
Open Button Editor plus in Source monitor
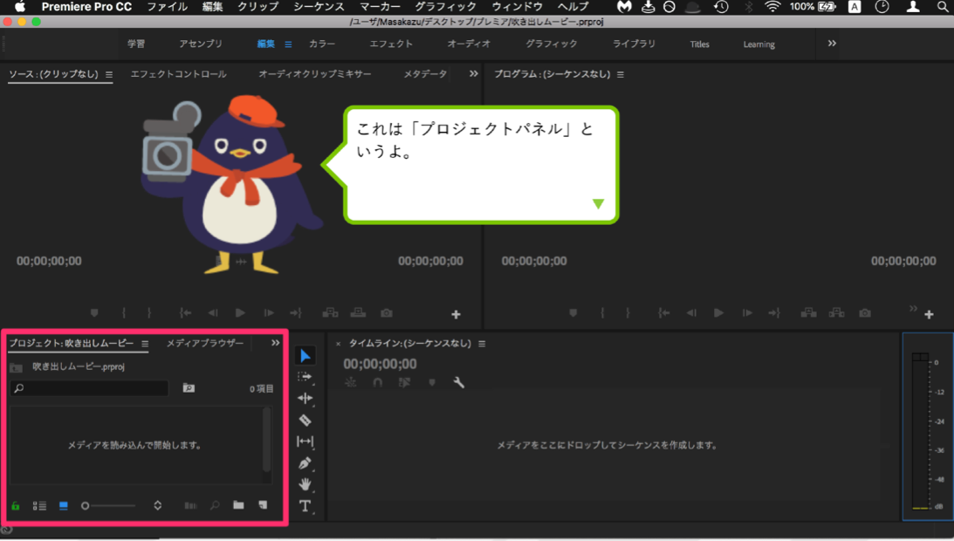point(456,315)
